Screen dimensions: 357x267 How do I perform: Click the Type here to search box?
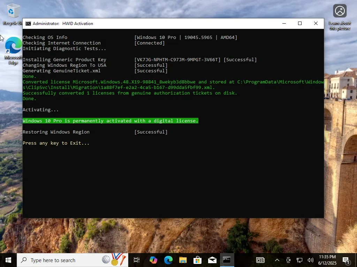click(x=73, y=260)
